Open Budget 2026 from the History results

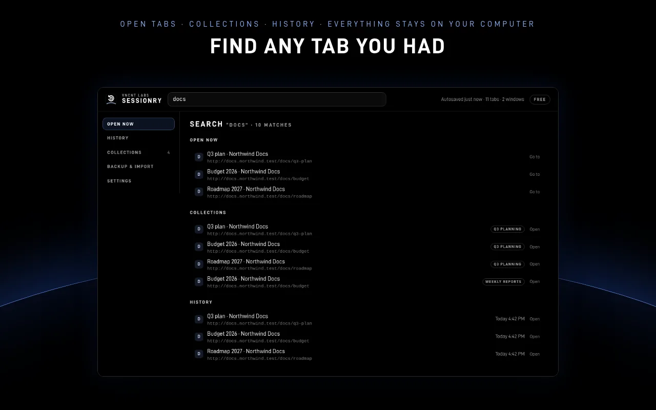535,336
